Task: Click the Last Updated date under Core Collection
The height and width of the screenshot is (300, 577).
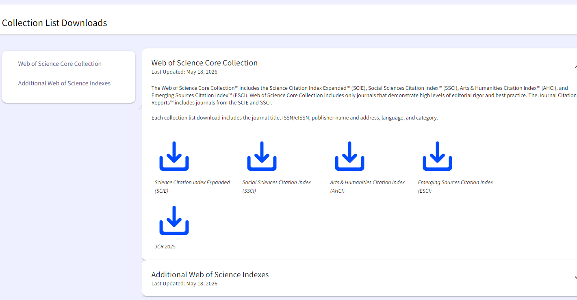Action: (184, 72)
